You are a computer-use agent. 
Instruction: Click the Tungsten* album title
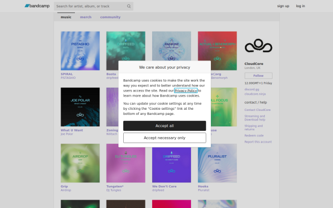click(115, 186)
